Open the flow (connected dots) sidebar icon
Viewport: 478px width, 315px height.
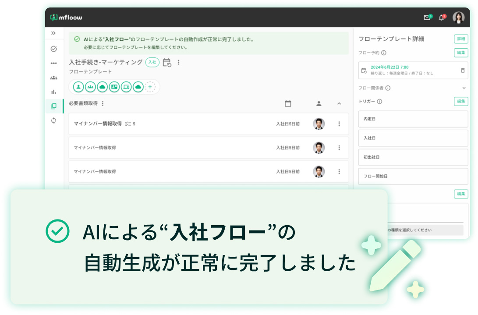(x=53, y=63)
